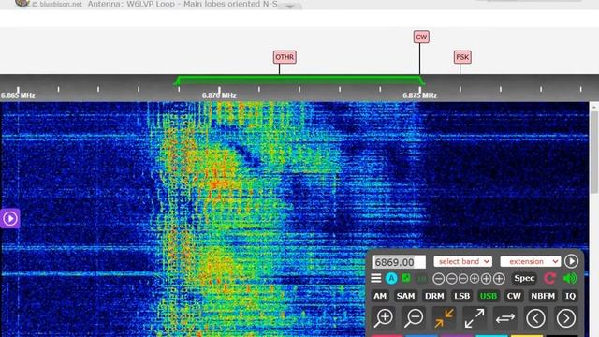The width and height of the screenshot is (599, 337).
Task: Collapse the top bar with the down arrow
Action: (x=289, y=7)
